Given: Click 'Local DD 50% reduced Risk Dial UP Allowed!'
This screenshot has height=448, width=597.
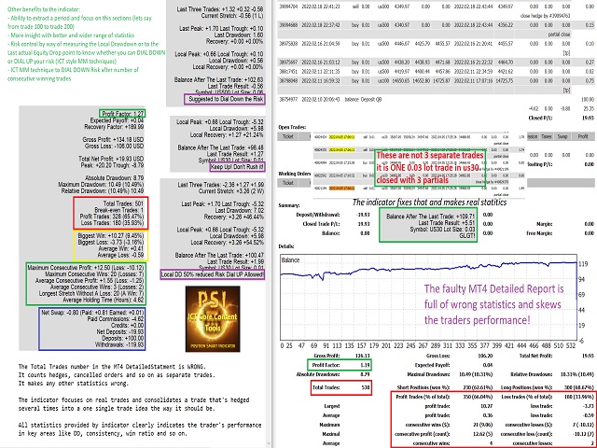Looking at the screenshot, I should click(212, 274).
